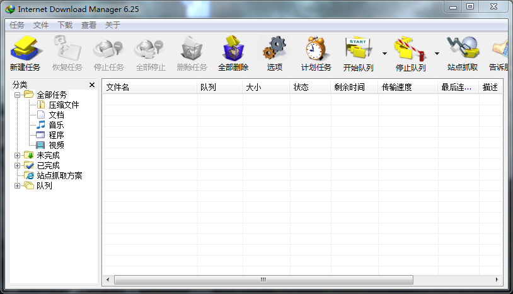
Task: Open 计划任务 clock icon
Action: coord(316,48)
